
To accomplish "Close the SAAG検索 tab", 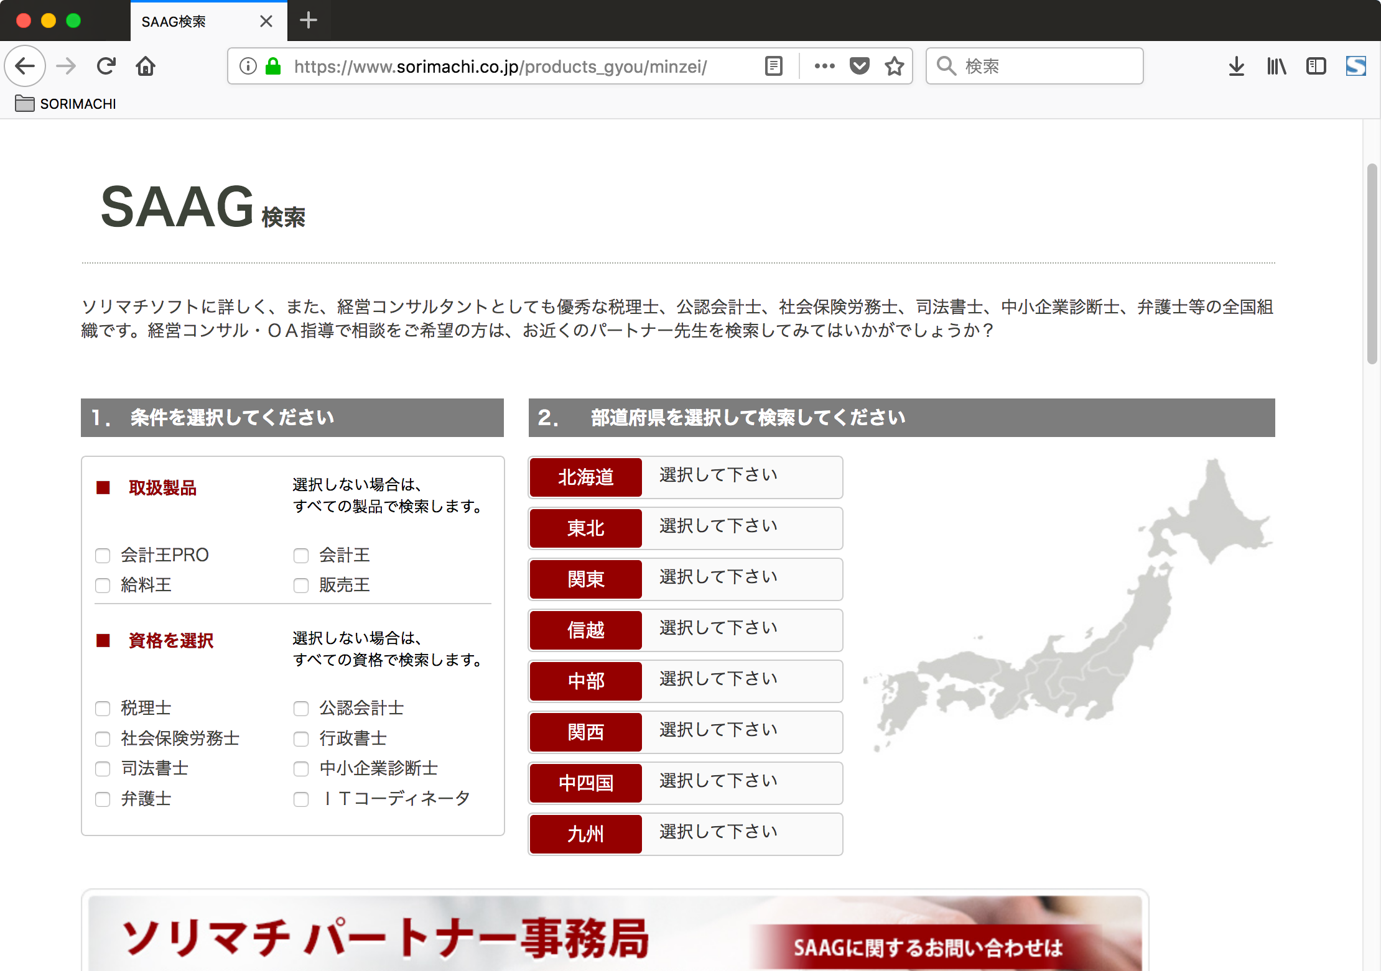I will (x=266, y=21).
